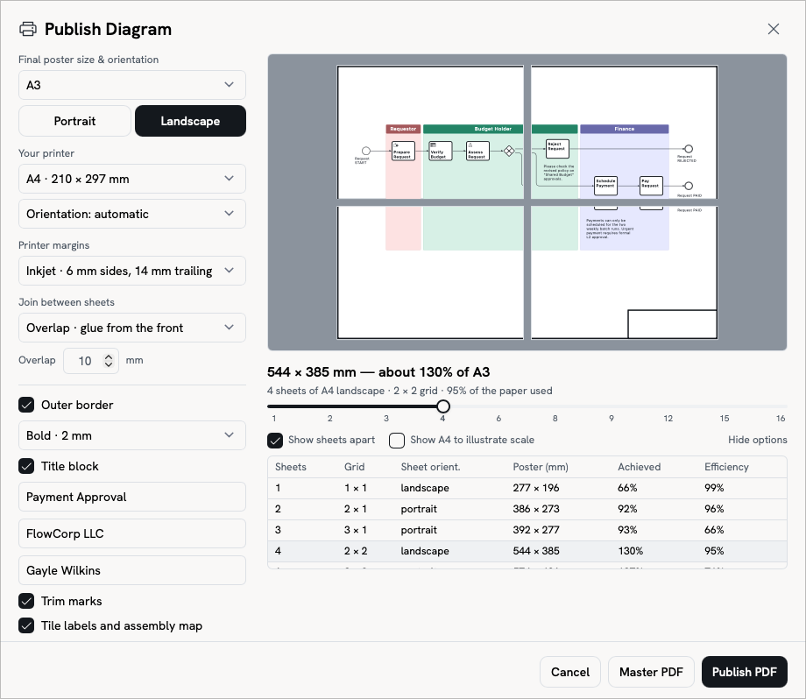Select the 2 sheets 2 × 1 row
The width and height of the screenshot is (806, 699).
[x=527, y=509]
